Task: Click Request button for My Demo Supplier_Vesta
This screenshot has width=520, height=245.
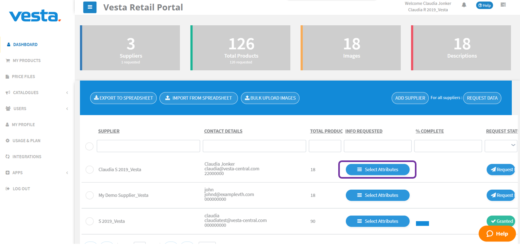Action: (501, 195)
